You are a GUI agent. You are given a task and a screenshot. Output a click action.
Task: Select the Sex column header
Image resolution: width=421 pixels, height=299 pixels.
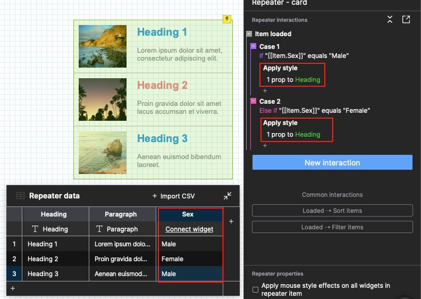(x=188, y=214)
